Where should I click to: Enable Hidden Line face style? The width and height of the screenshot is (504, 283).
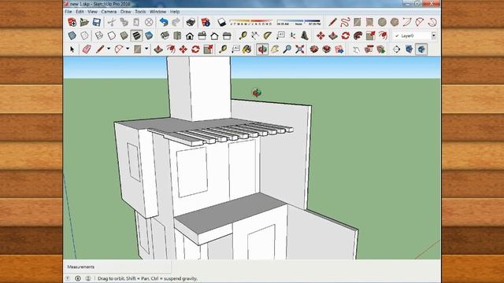click(x=112, y=35)
